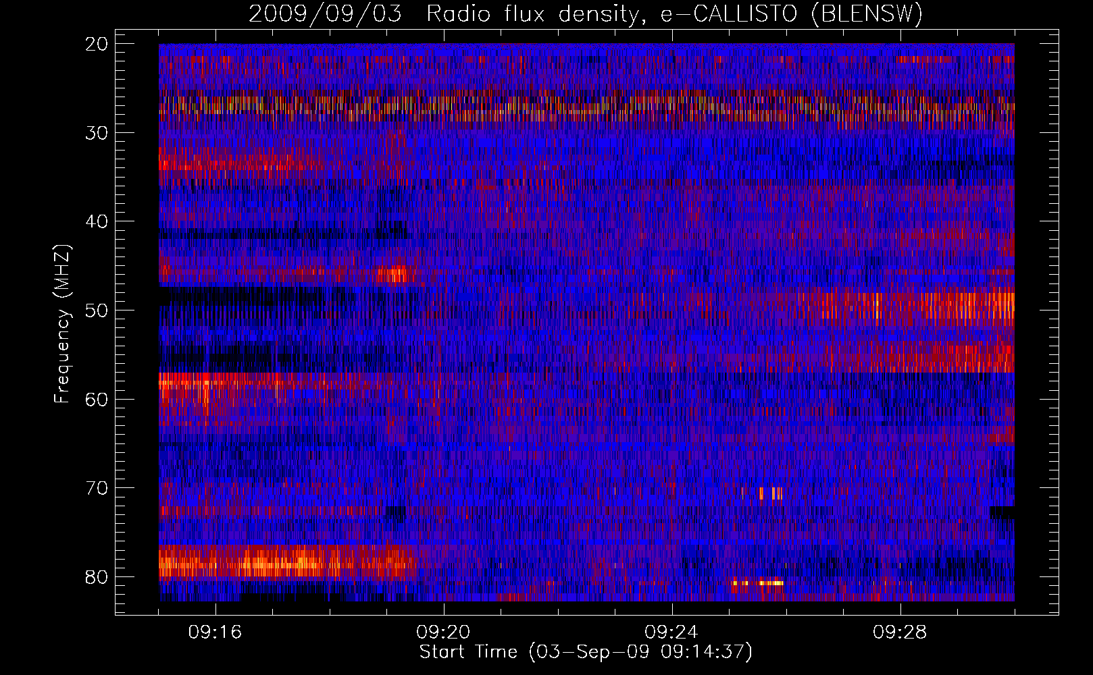Click the 'Frequency (MHZ)' axis label
Viewport: 1093px width, 675px height.
(x=62, y=324)
